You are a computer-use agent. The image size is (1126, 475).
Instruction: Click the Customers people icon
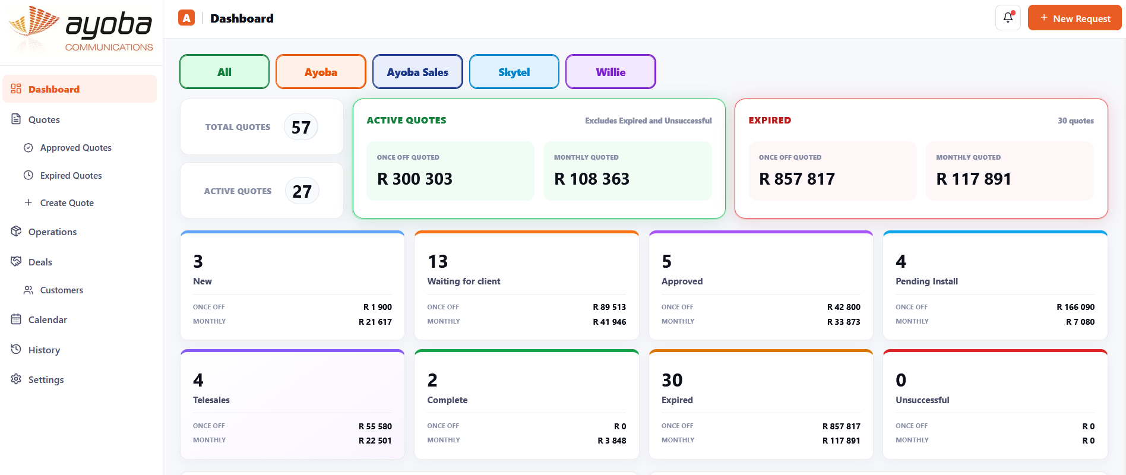28,290
